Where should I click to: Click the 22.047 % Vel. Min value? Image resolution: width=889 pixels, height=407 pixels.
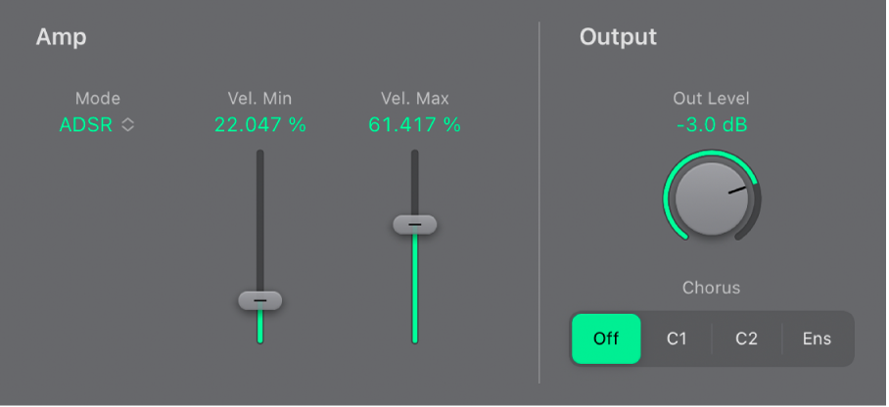[x=259, y=124]
